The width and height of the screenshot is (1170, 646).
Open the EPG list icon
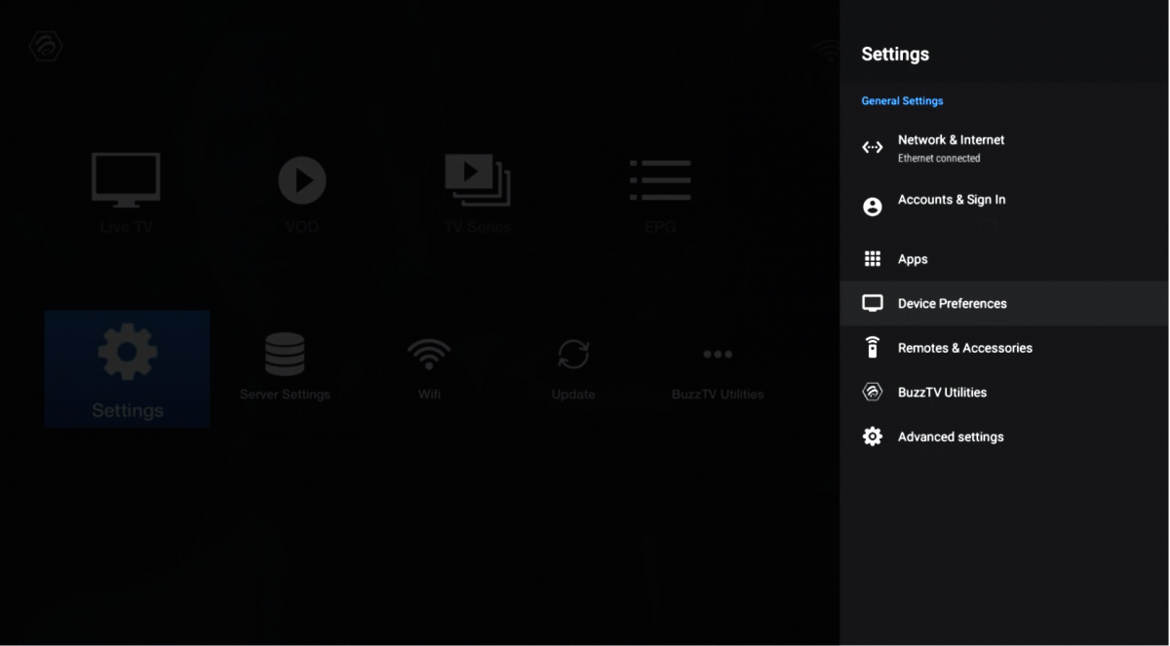coord(660,180)
